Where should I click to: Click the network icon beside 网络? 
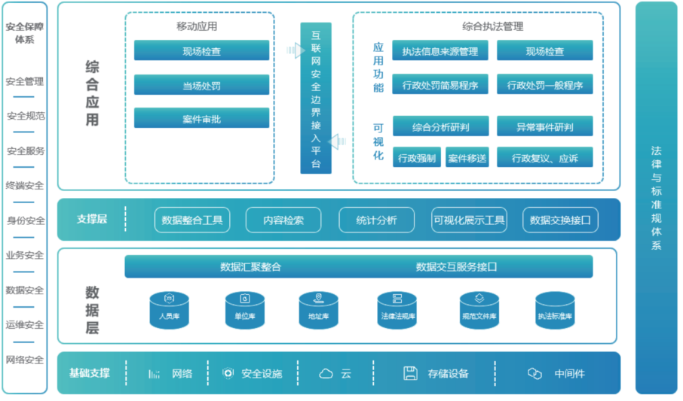tap(155, 373)
